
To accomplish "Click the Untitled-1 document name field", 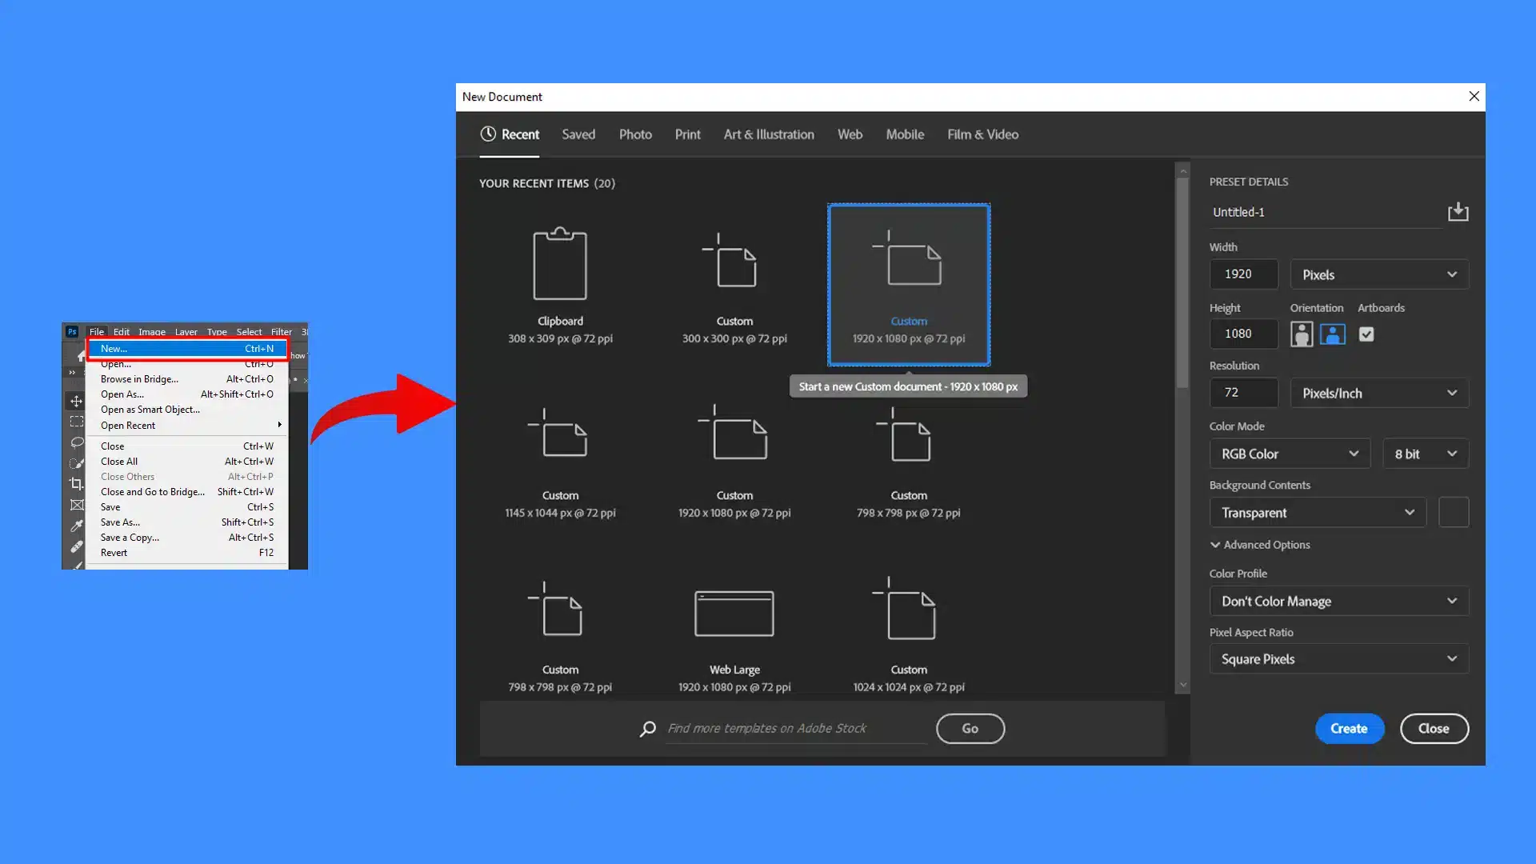I will click(1325, 213).
